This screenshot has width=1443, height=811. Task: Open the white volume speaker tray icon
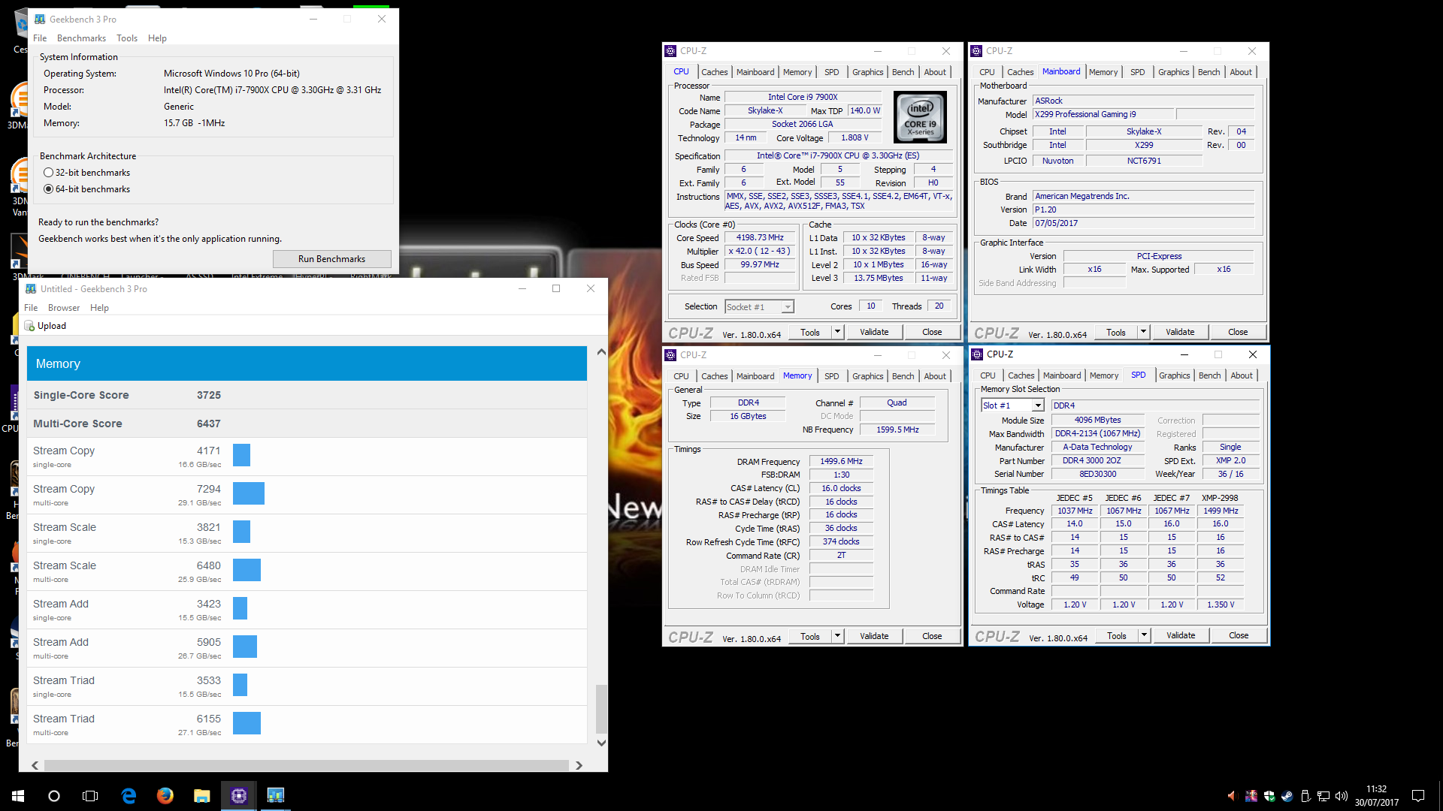pyautogui.click(x=1342, y=796)
